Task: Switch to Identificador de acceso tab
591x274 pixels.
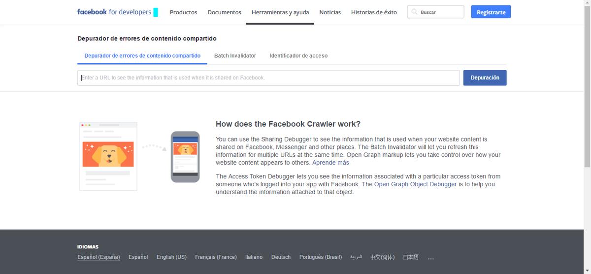Action: tap(298, 56)
